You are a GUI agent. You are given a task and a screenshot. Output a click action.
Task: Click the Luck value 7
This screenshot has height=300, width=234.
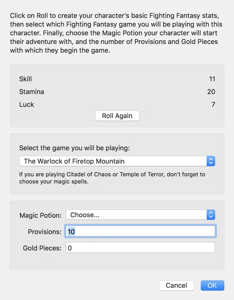[x=213, y=105]
